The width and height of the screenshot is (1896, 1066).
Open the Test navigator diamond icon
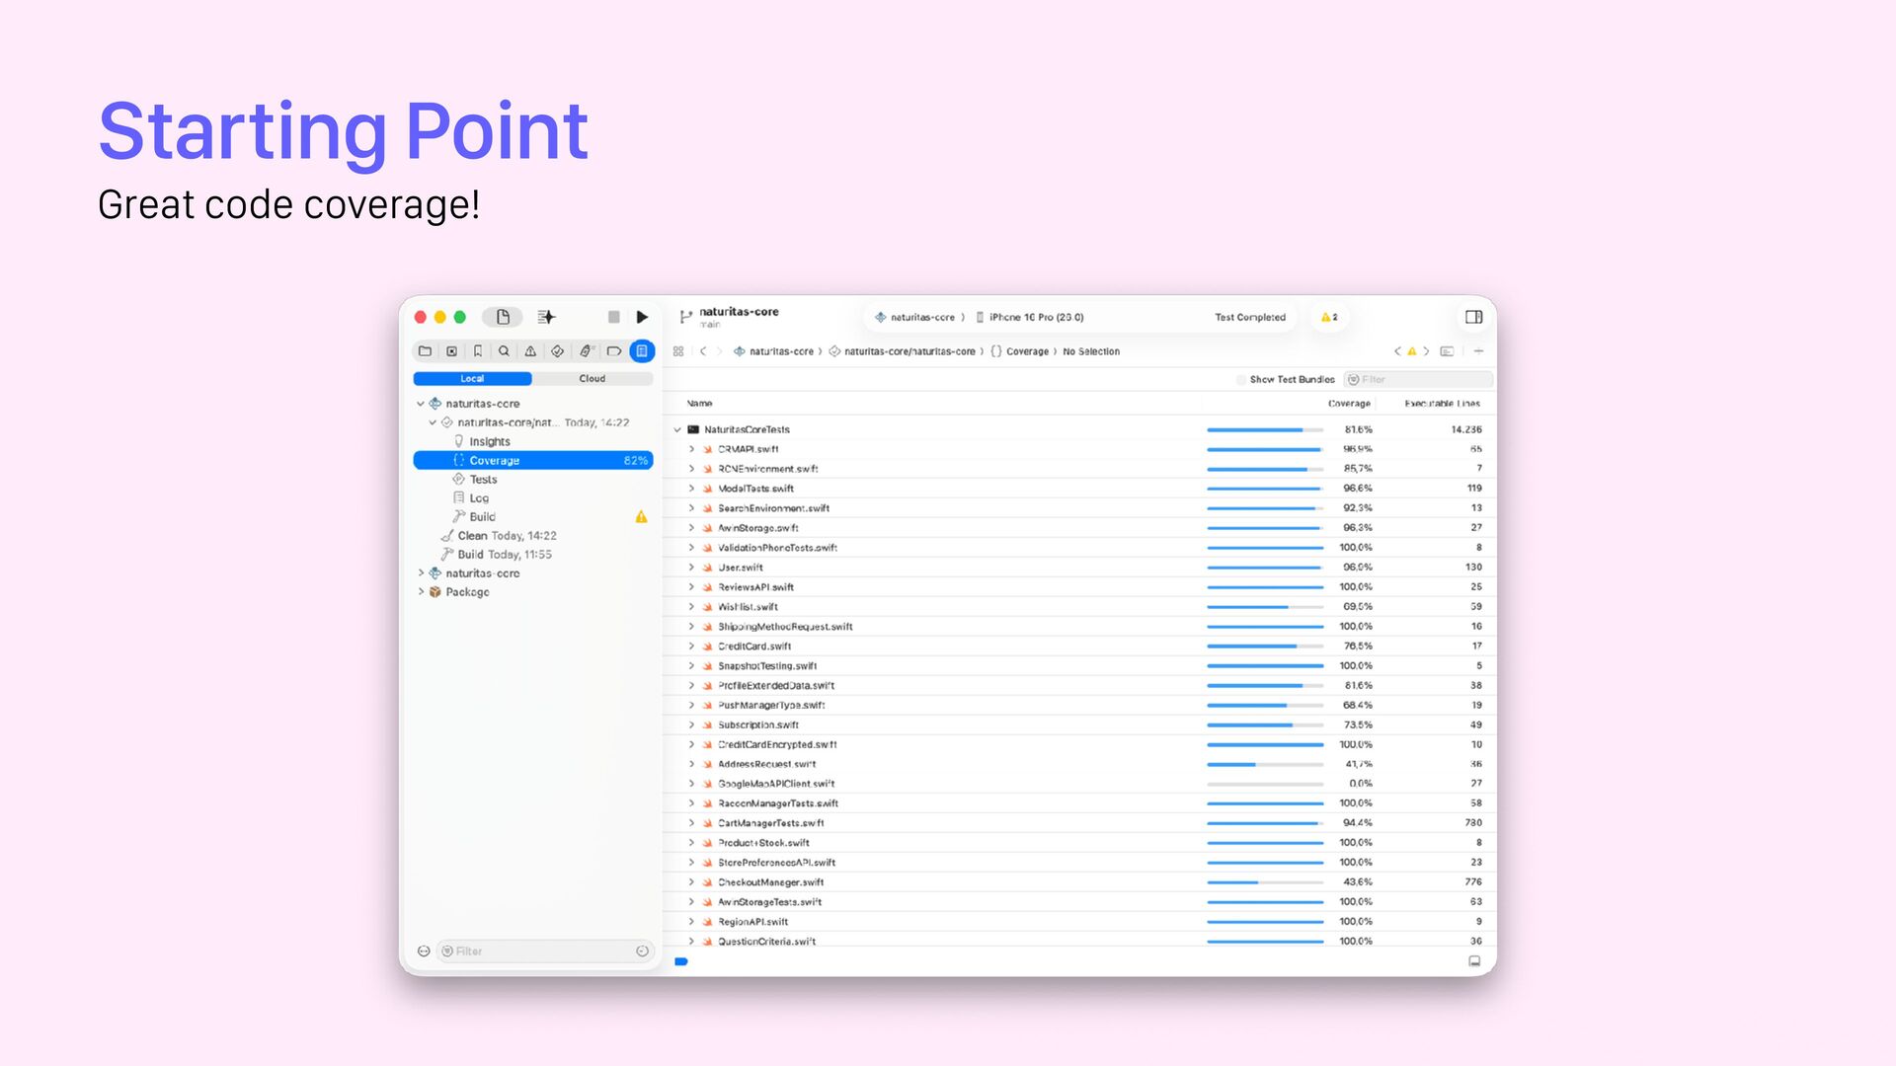coord(558,351)
